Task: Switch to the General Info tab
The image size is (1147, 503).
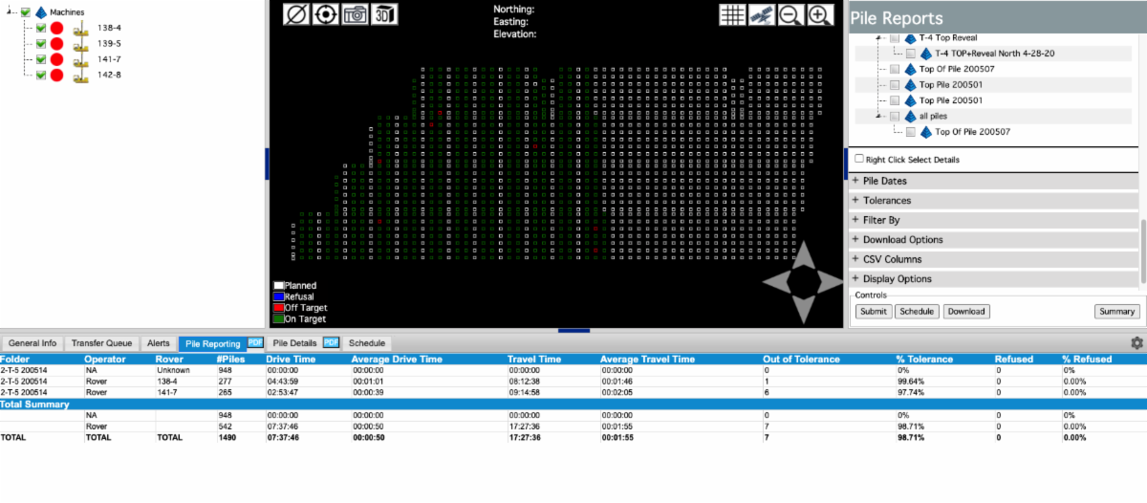Action: coord(33,342)
